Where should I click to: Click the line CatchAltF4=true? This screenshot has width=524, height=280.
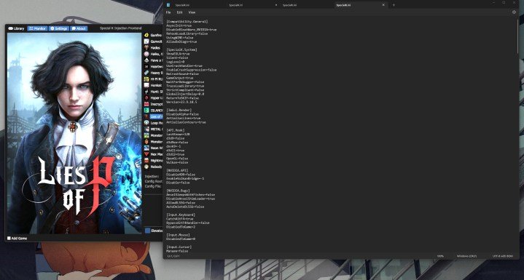(180, 219)
